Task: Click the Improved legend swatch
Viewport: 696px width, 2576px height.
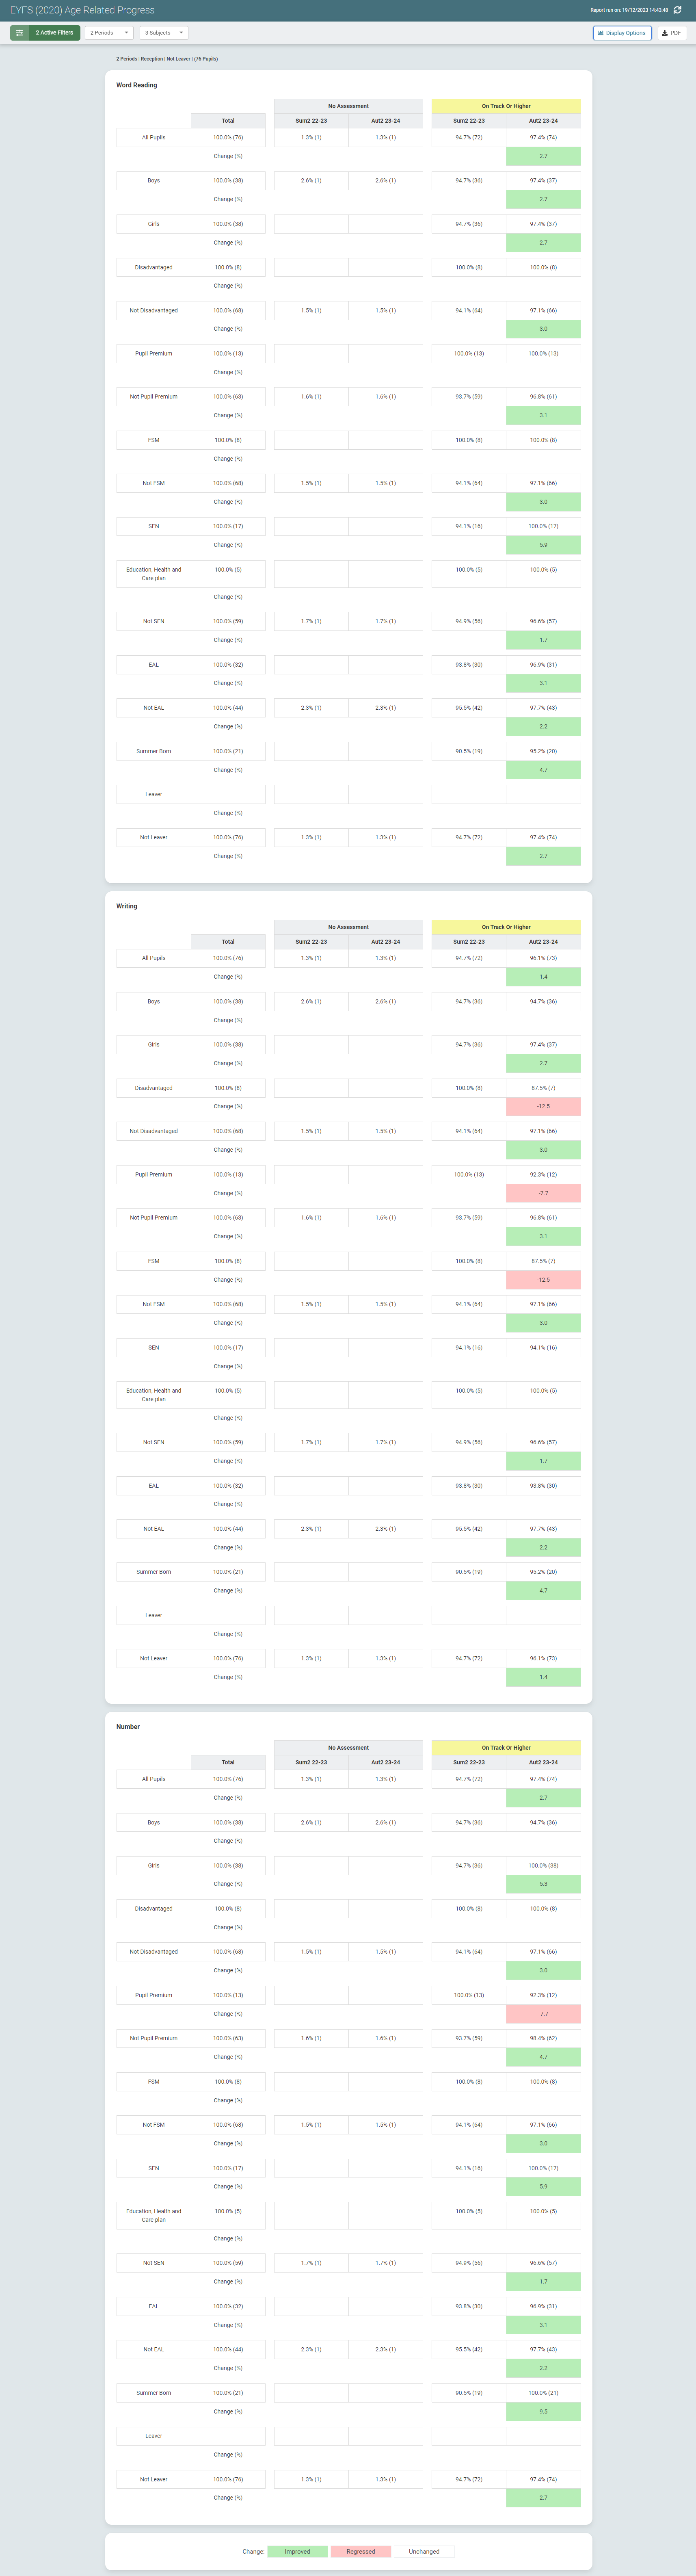Action: (297, 2551)
